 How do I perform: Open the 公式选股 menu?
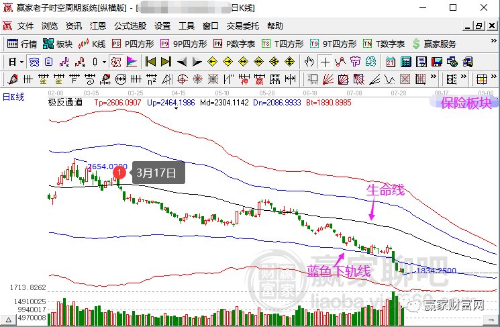130,26
